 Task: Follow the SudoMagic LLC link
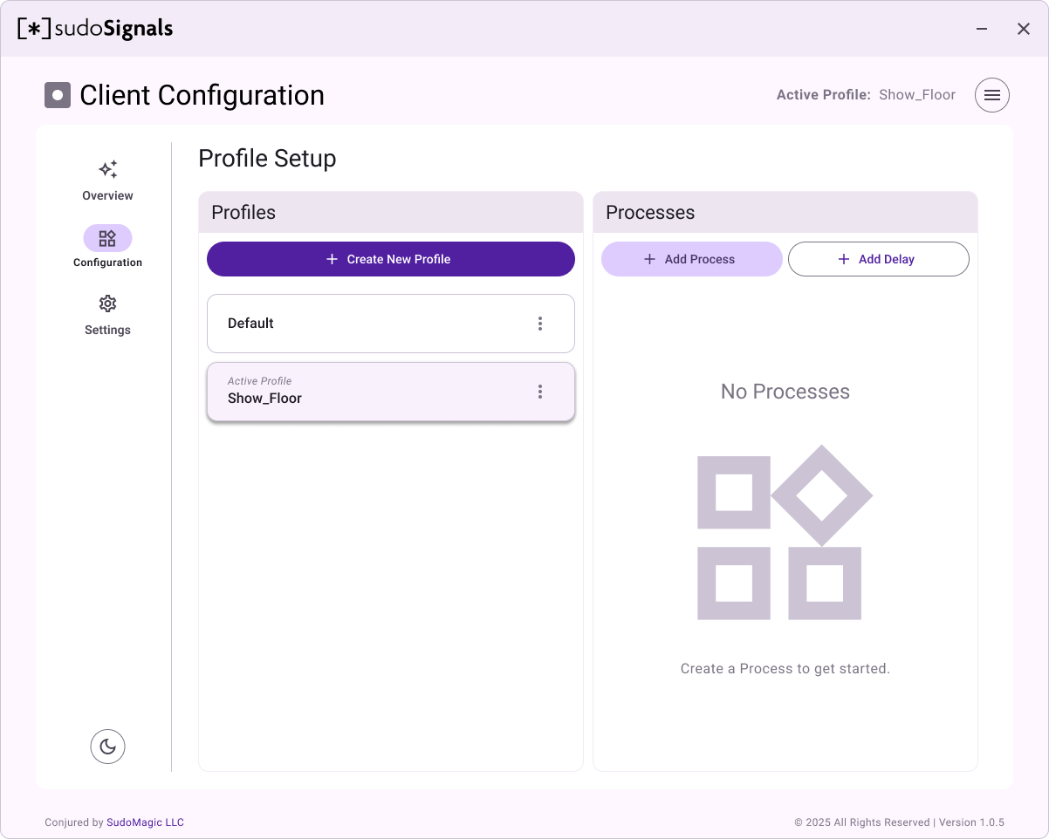(x=145, y=822)
